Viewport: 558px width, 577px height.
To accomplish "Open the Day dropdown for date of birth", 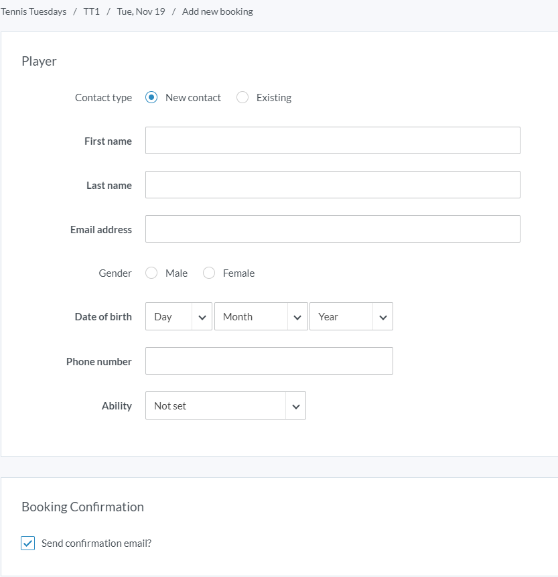I will (x=178, y=317).
